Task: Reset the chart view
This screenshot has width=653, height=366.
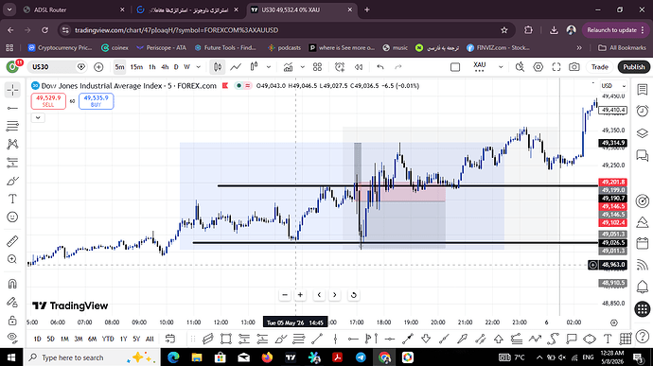Action: [x=354, y=295]
